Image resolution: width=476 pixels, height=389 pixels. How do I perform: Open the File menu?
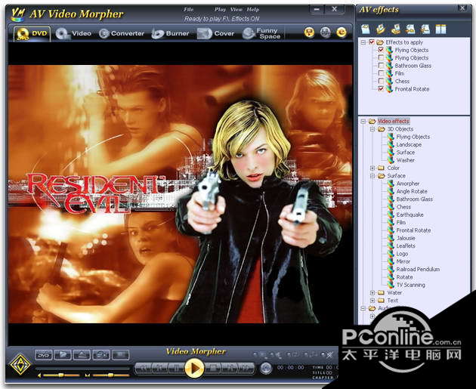189,9
